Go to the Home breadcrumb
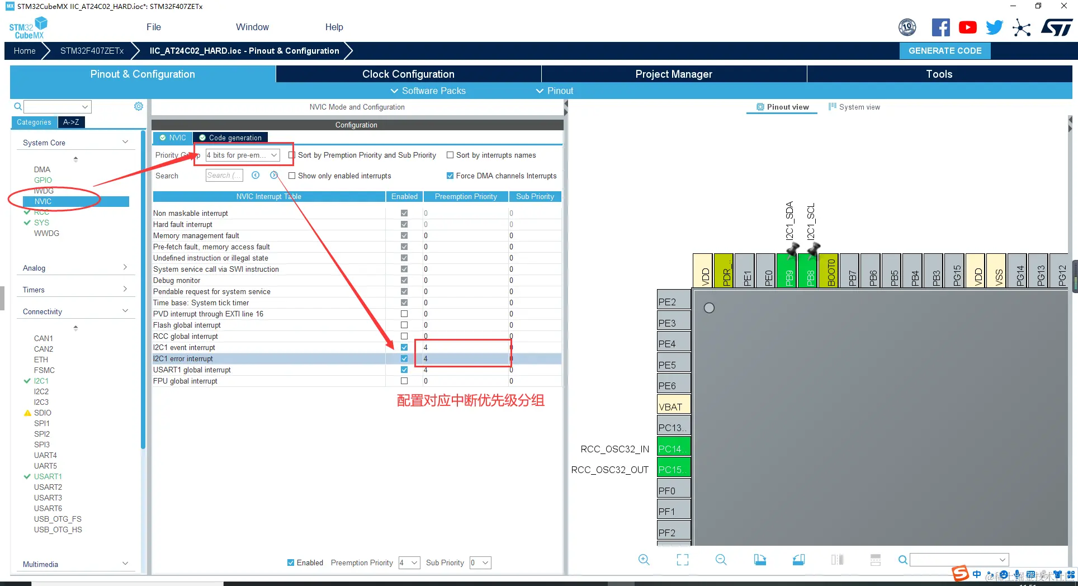The height and width of the screenshot is (586, 1078). click(x=25, y=50)
